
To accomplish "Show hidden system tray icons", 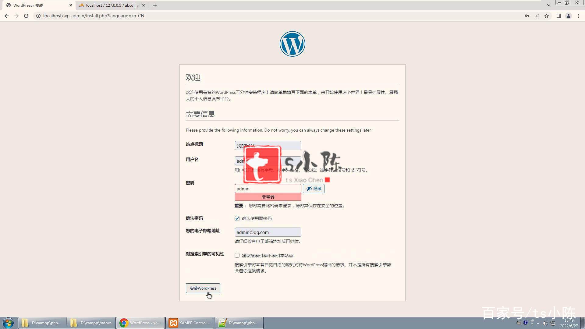I will [538, 323].
